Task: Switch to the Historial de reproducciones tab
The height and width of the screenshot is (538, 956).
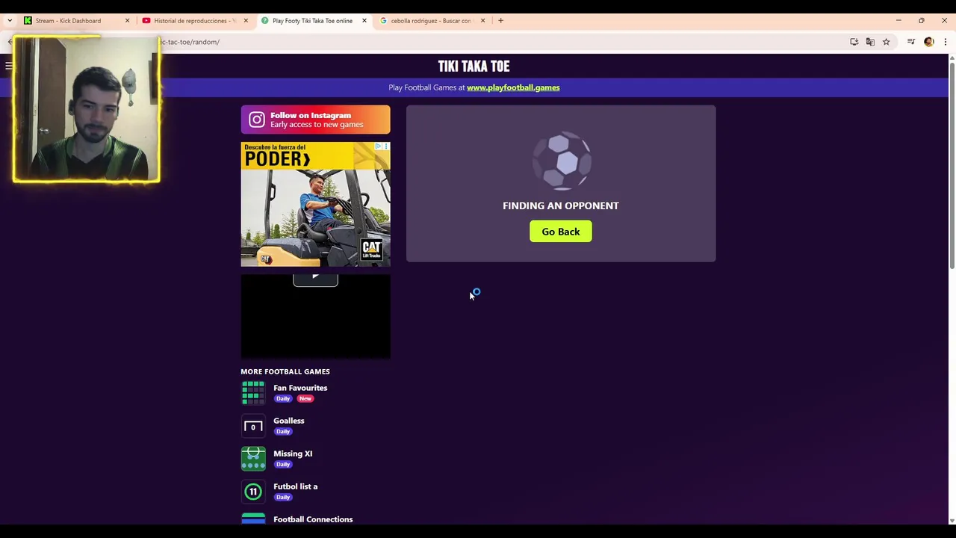Action: click(x=194, y=21)
